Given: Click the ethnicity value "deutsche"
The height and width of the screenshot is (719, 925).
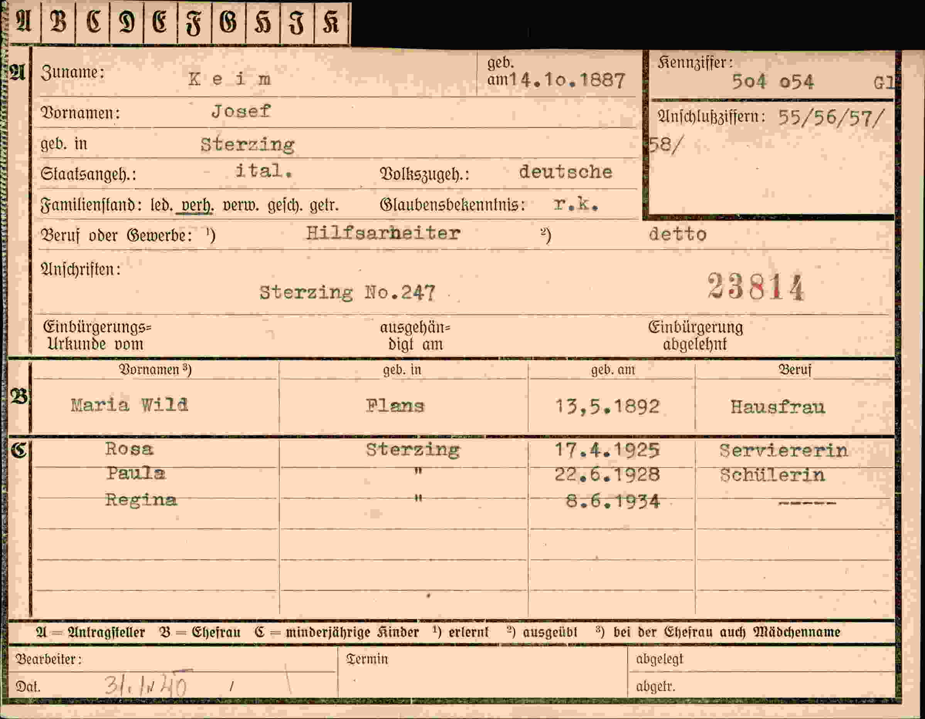Looking at the screenshot, I should coord(565,172).
